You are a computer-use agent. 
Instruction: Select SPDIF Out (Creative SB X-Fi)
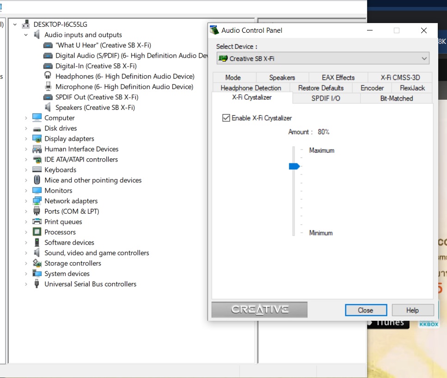[x=97, y=97]
